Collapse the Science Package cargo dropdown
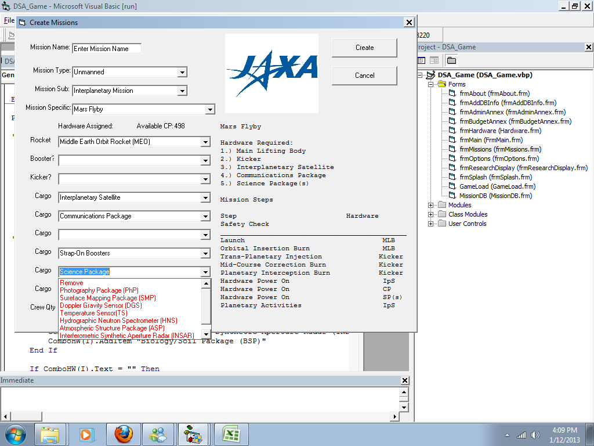594x446 pixels. [205, 272]
